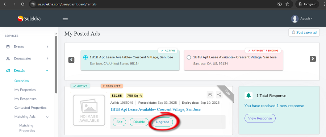Click the eye view icon on the ad card
Image resolution: width=326 pixels, height=137 pixels.
pos(210,95)
